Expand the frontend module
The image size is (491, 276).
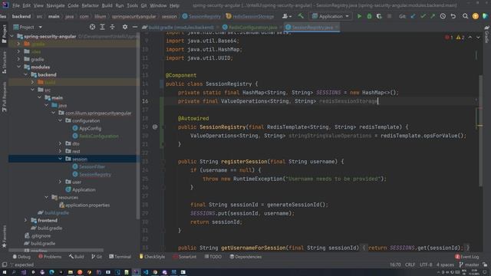25,220
